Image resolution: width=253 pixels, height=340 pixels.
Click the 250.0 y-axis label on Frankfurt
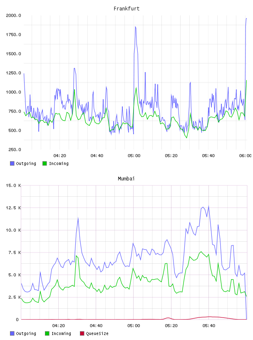pos(15,150)
